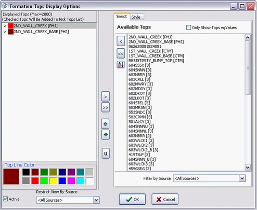
Task: Click the U button
Action: (x=106, y=153)
